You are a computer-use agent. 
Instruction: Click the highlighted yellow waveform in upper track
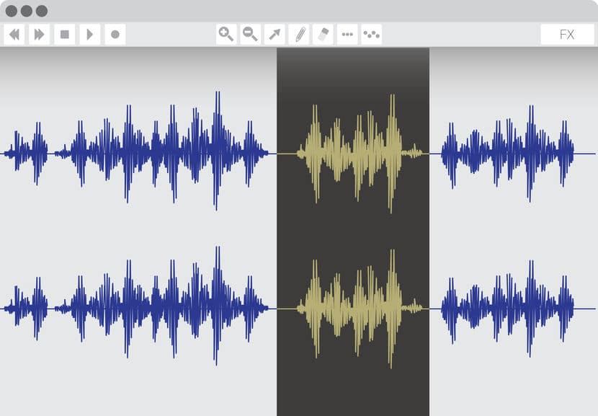coord(353,154)
